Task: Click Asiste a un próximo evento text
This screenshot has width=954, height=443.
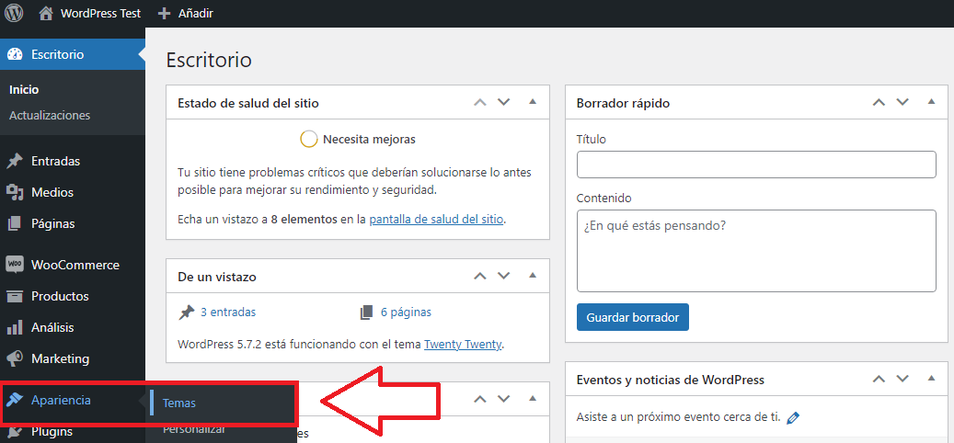Action: tap(678, 418)
